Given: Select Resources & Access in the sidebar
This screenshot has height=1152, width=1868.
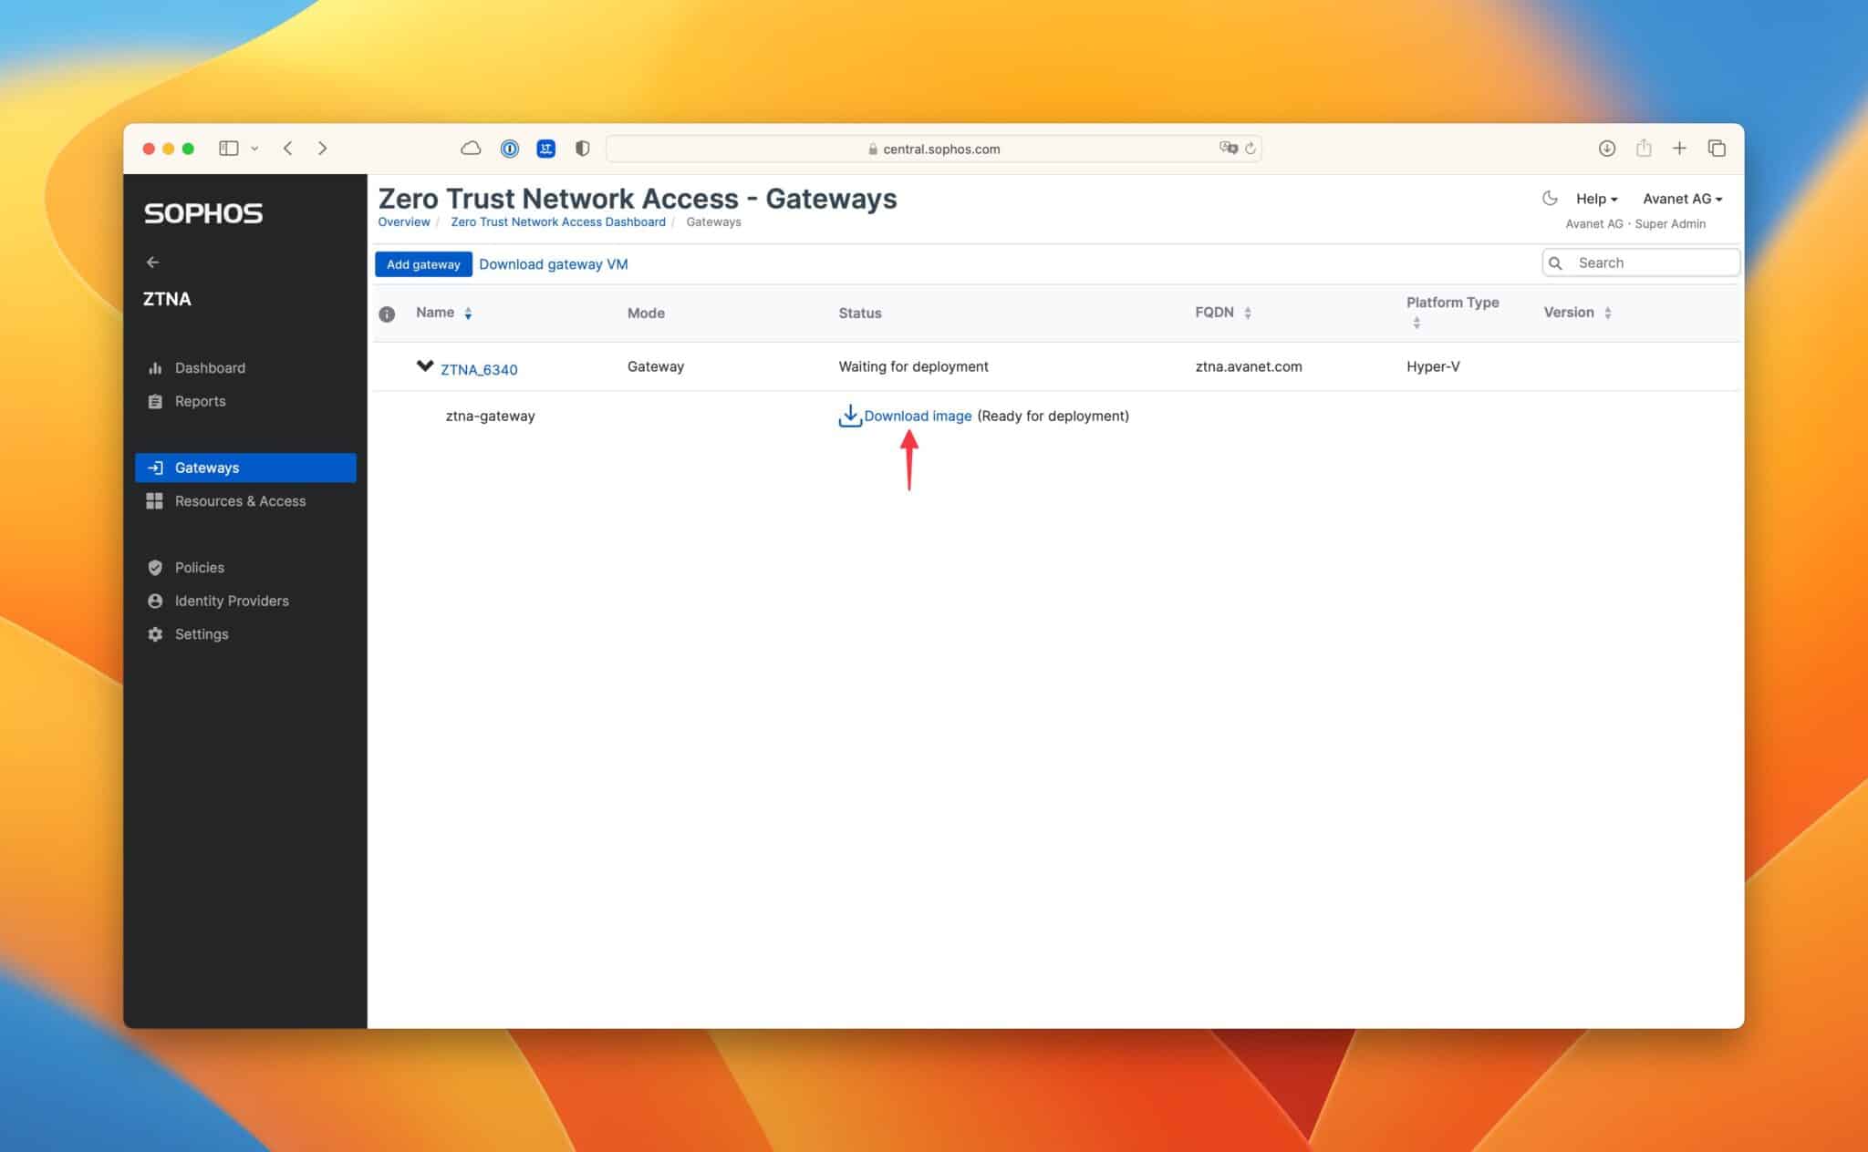Looking at the screenshot, I should click(240, 500).
